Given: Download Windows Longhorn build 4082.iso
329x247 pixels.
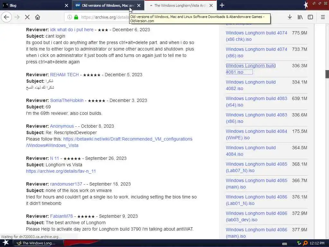Looking at the screenshot, I should coord(251,85).
